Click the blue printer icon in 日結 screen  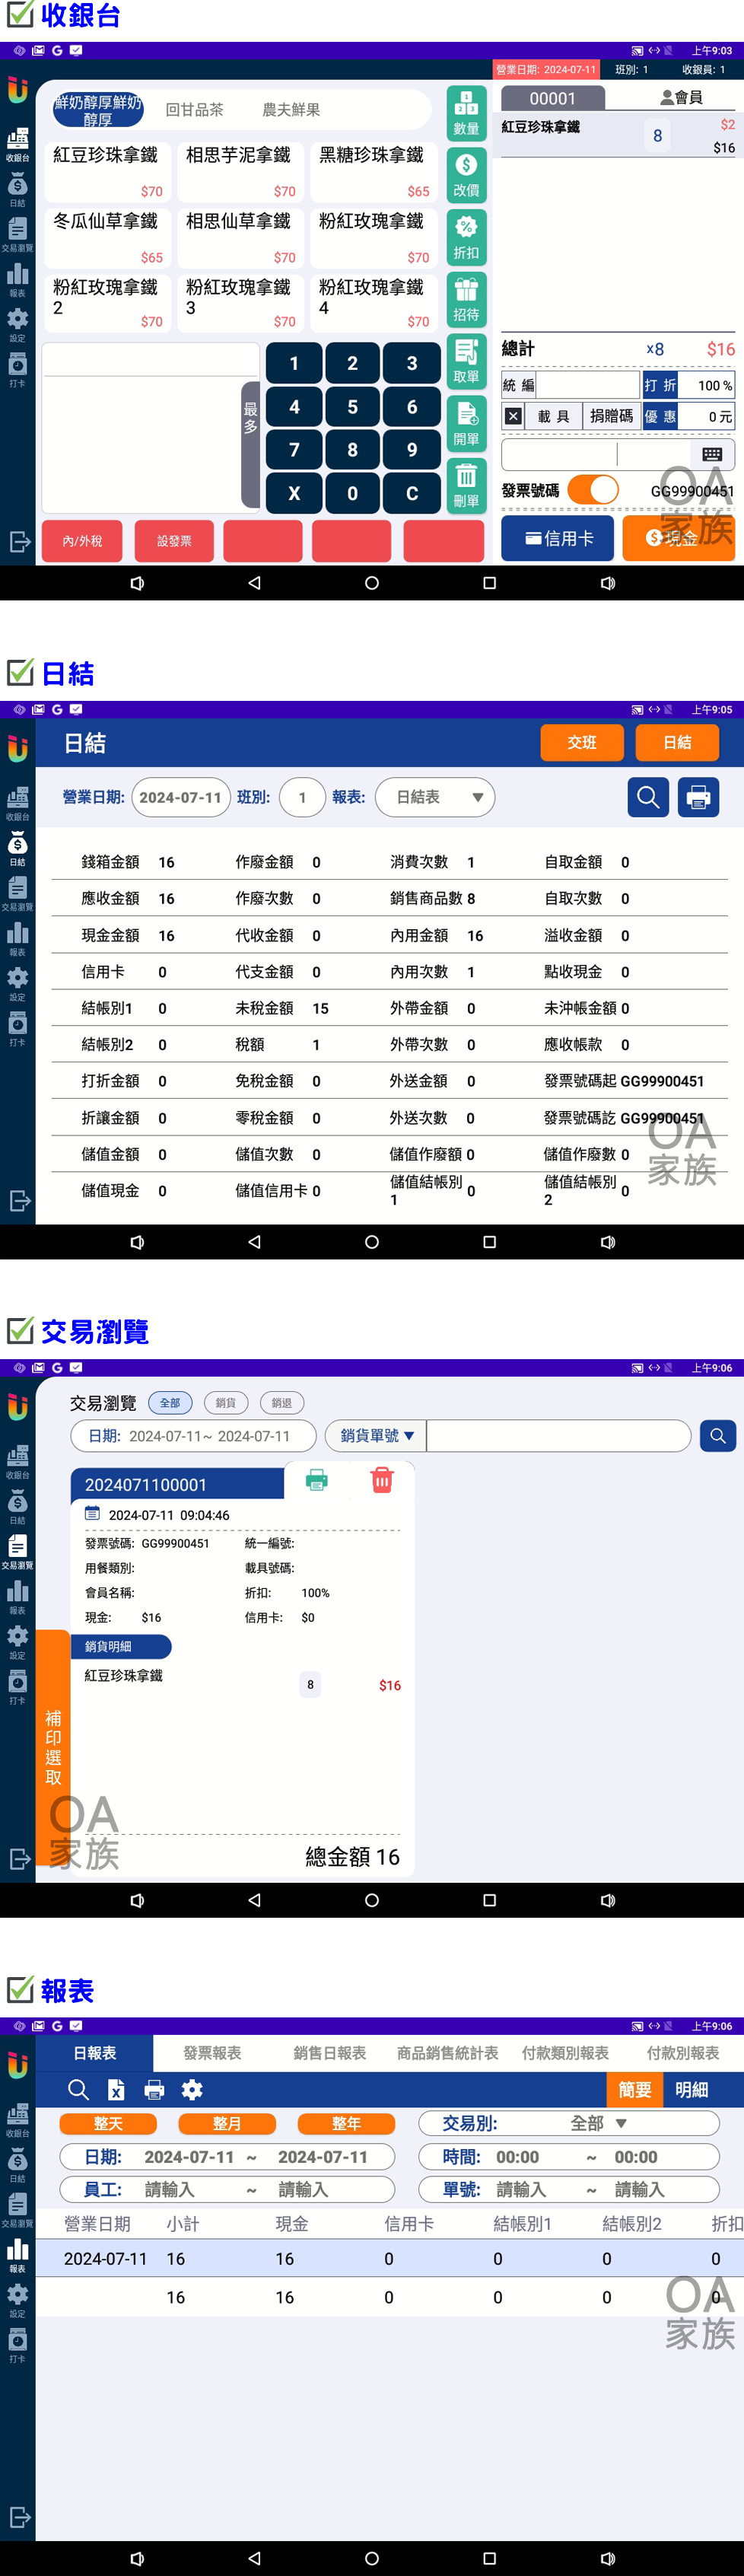click(x=698, y=797)
